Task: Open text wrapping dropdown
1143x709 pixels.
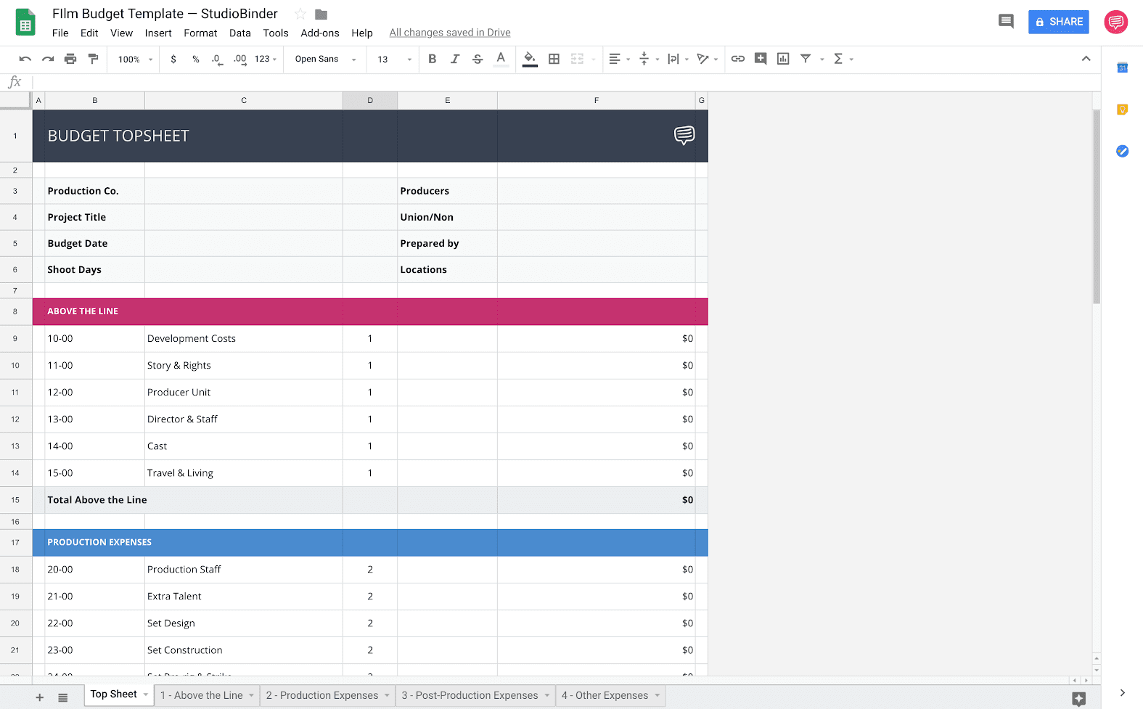Action: 678,59
